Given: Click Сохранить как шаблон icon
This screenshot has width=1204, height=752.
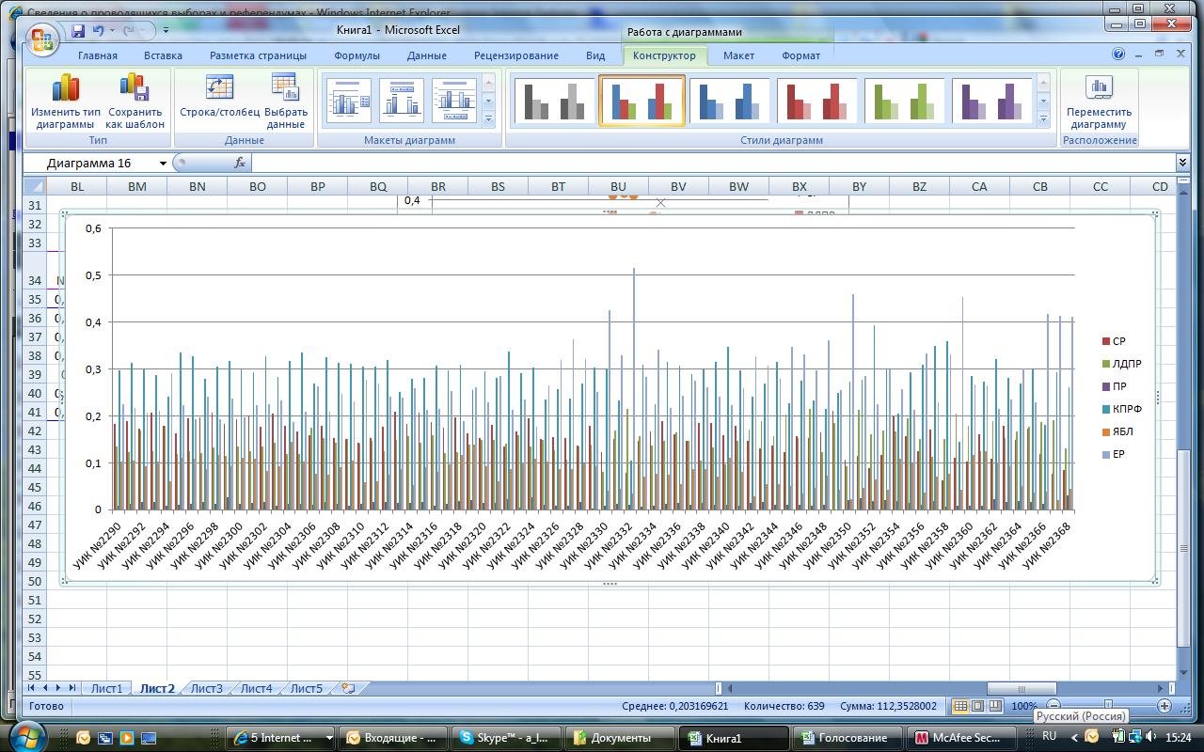Looking at the screenshot, I should coord(135,102).
